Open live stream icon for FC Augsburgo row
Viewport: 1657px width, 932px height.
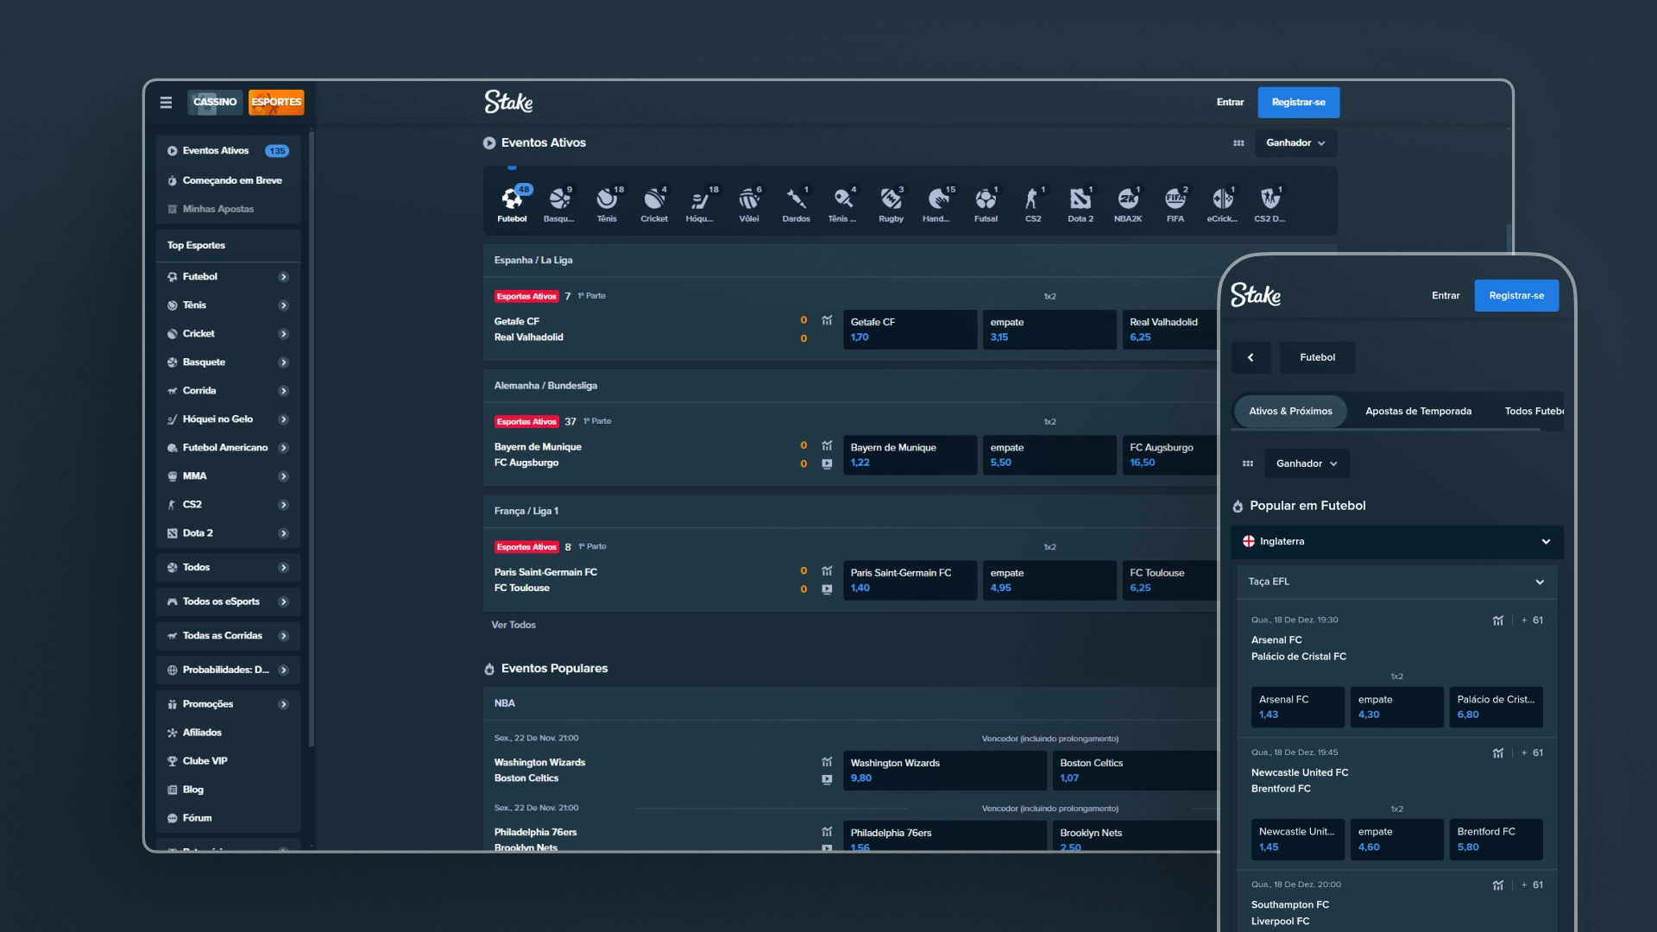coord(827,463)
